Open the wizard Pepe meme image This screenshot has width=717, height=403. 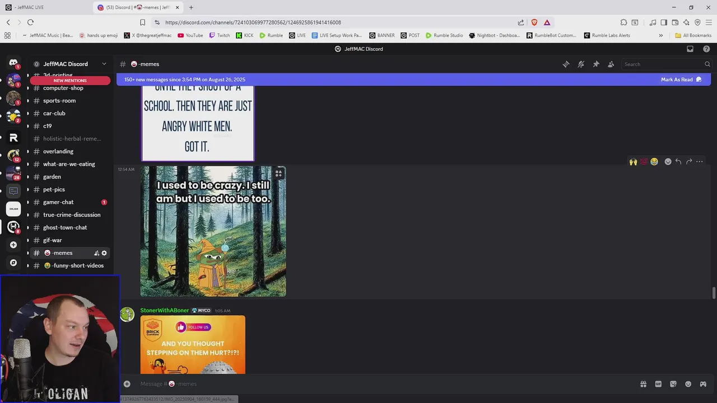[x=213, y=231]
